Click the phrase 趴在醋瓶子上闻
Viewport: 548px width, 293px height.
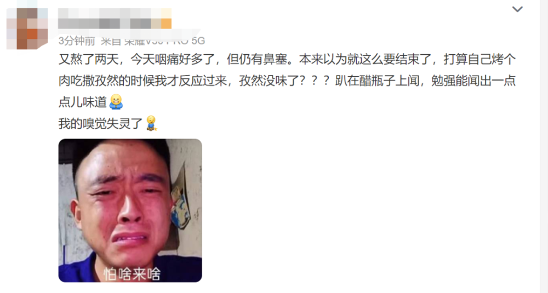pyautogui.click(x=377, y=81)
